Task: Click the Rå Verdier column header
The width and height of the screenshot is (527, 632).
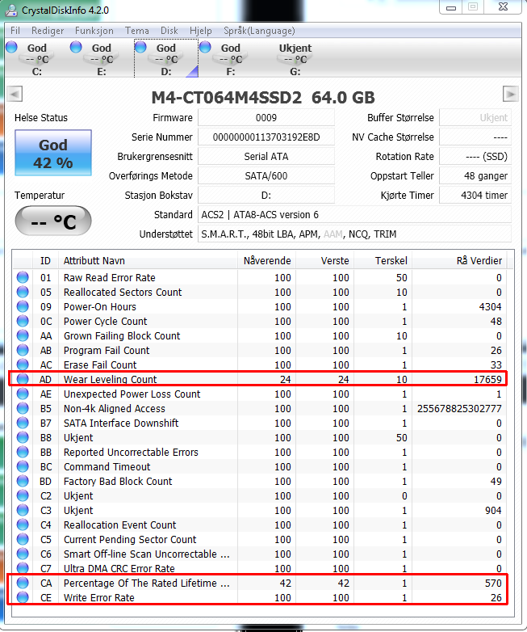Action: [460, 261]
